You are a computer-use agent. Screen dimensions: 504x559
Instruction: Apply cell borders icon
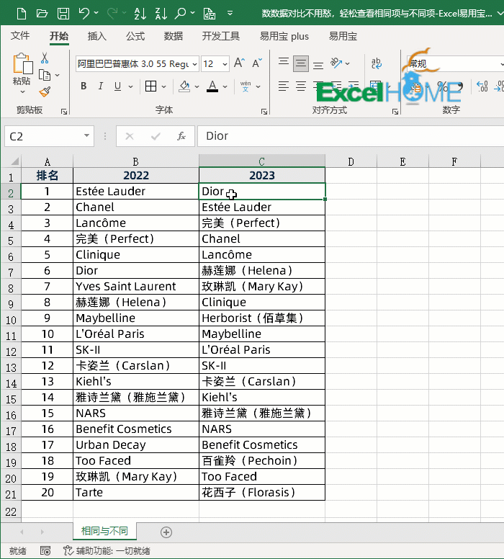point(150,86)
